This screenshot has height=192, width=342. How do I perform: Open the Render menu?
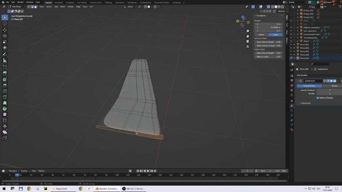click(x=20, y=2)
